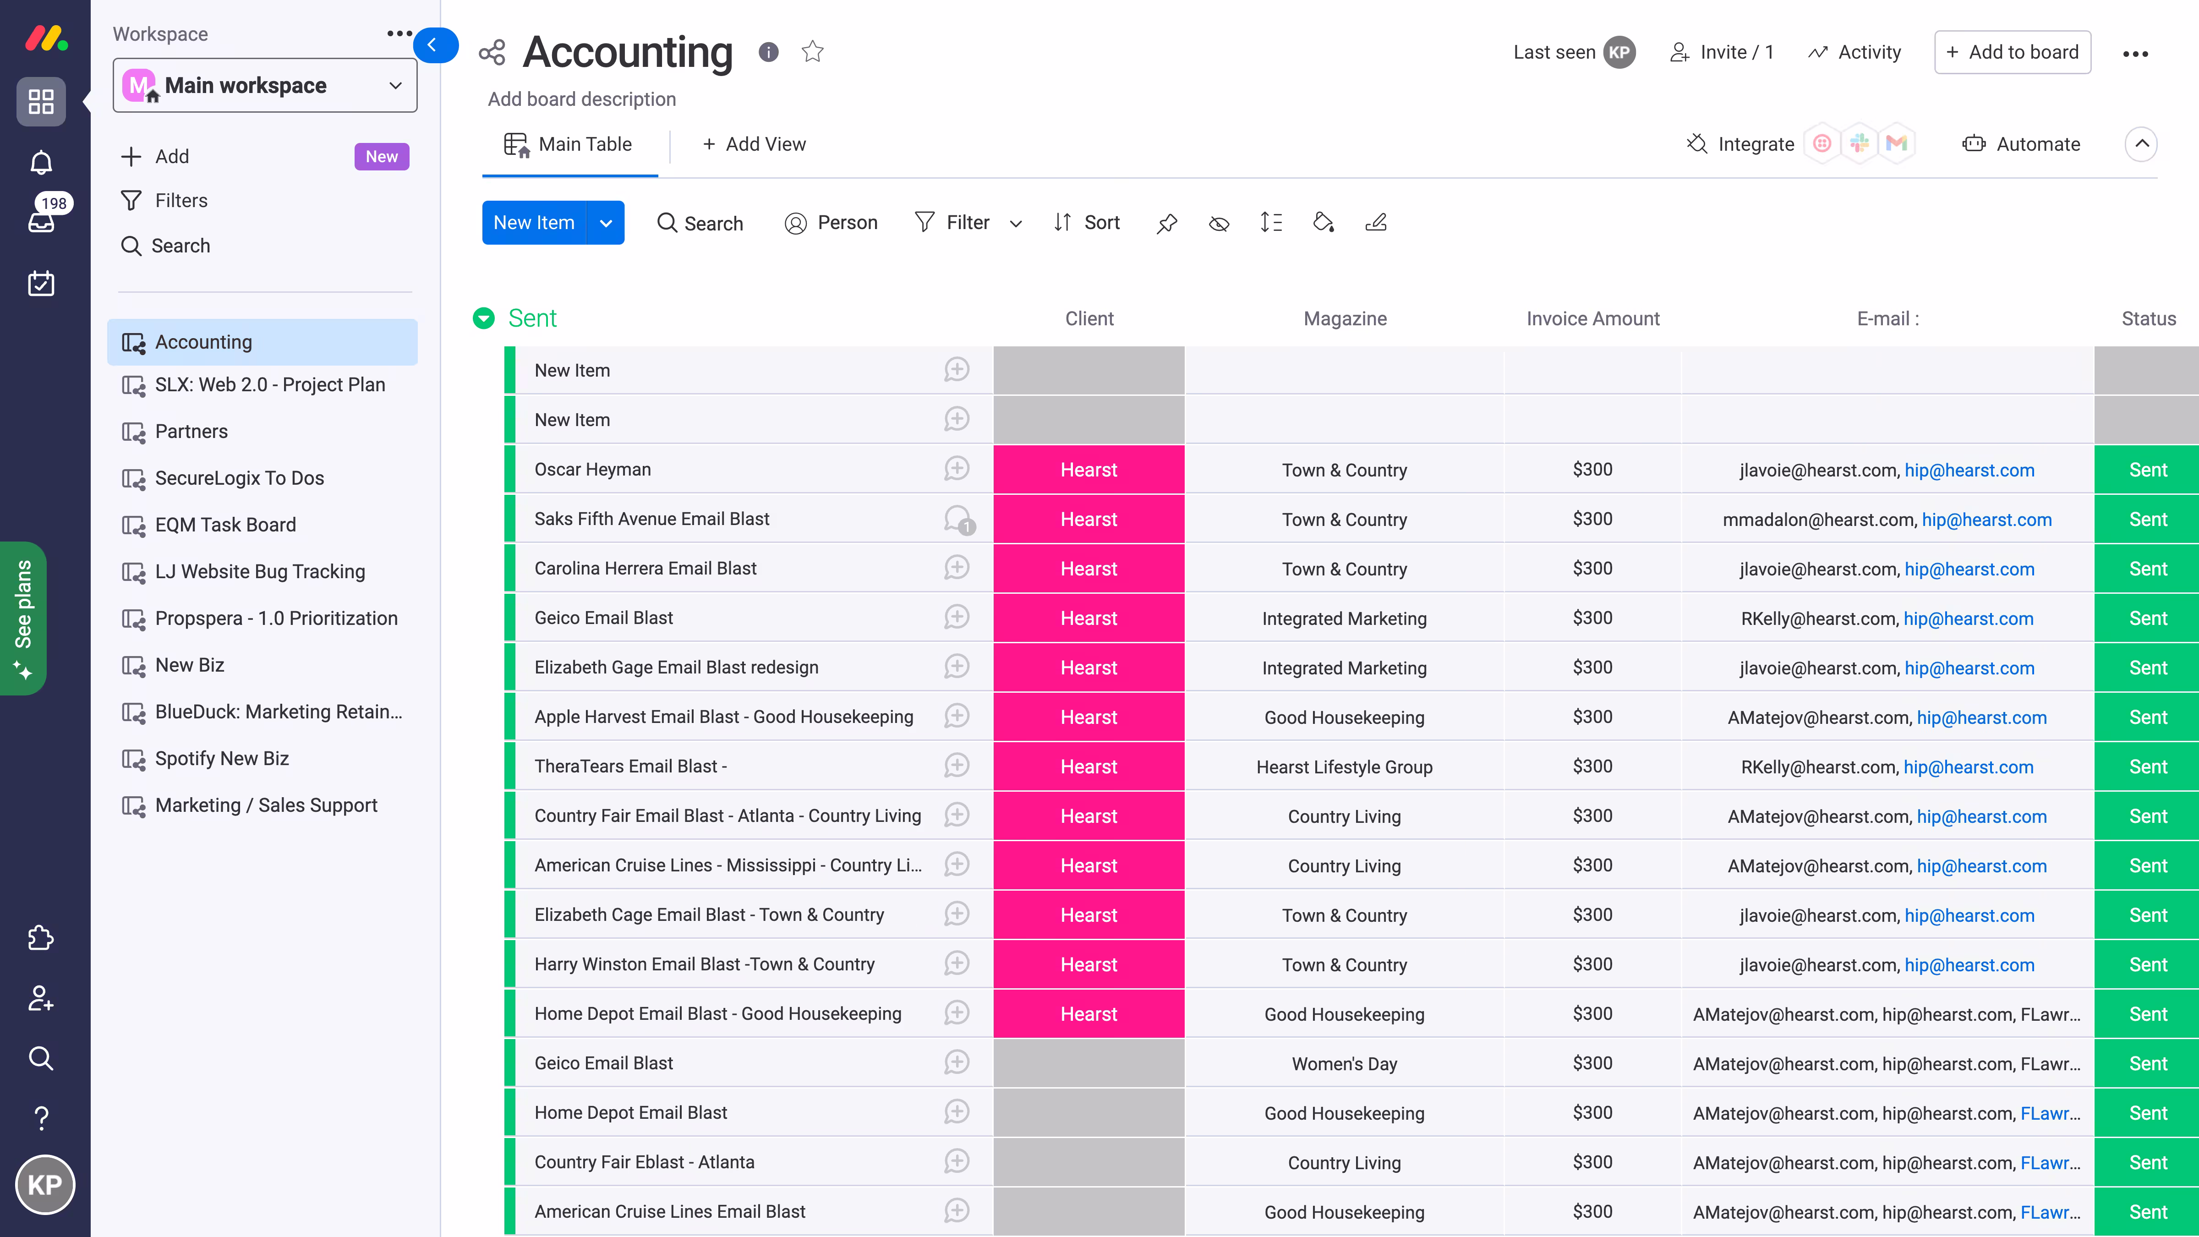The image size is (2199, 1237).
Task: Open hip@hearst.com link in Oscar Heyman row
Action: pos(1969,470)
